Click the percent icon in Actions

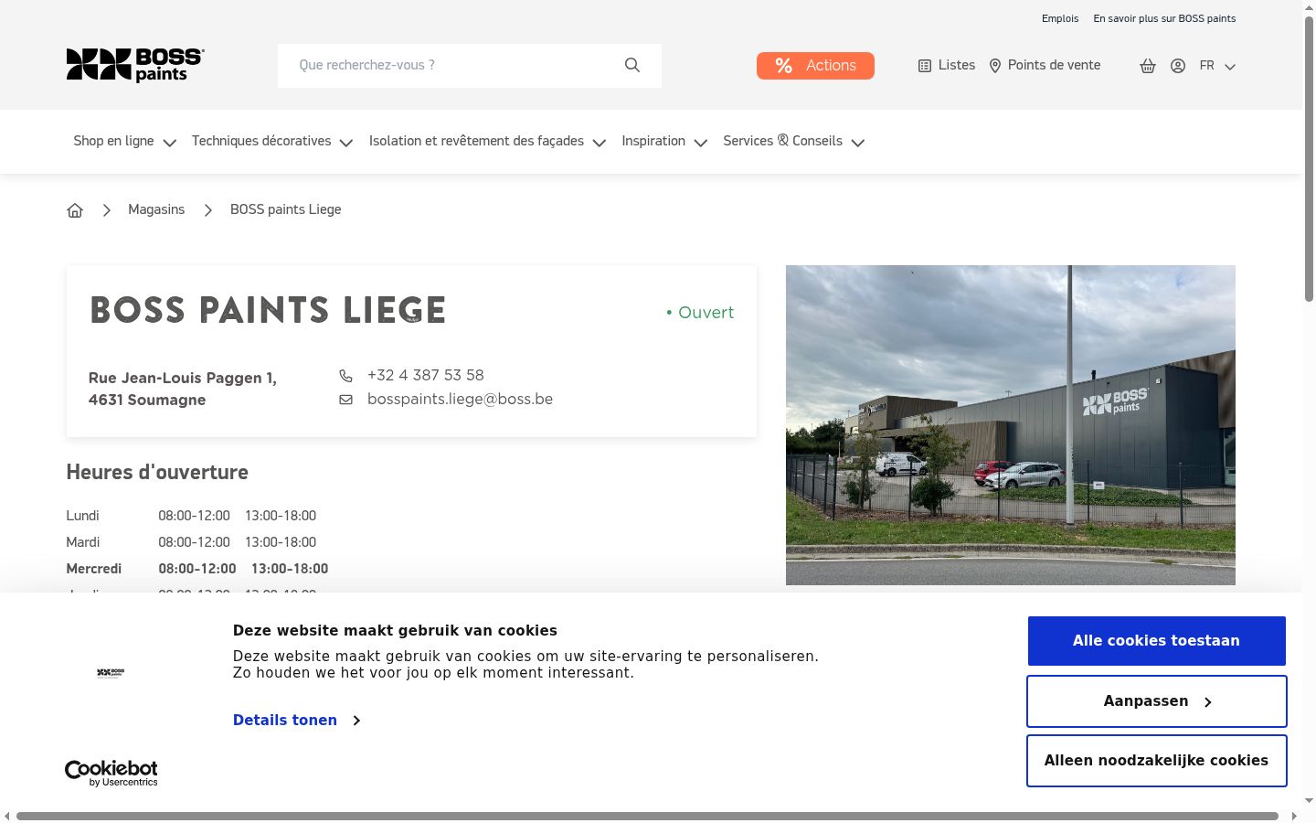784,66
